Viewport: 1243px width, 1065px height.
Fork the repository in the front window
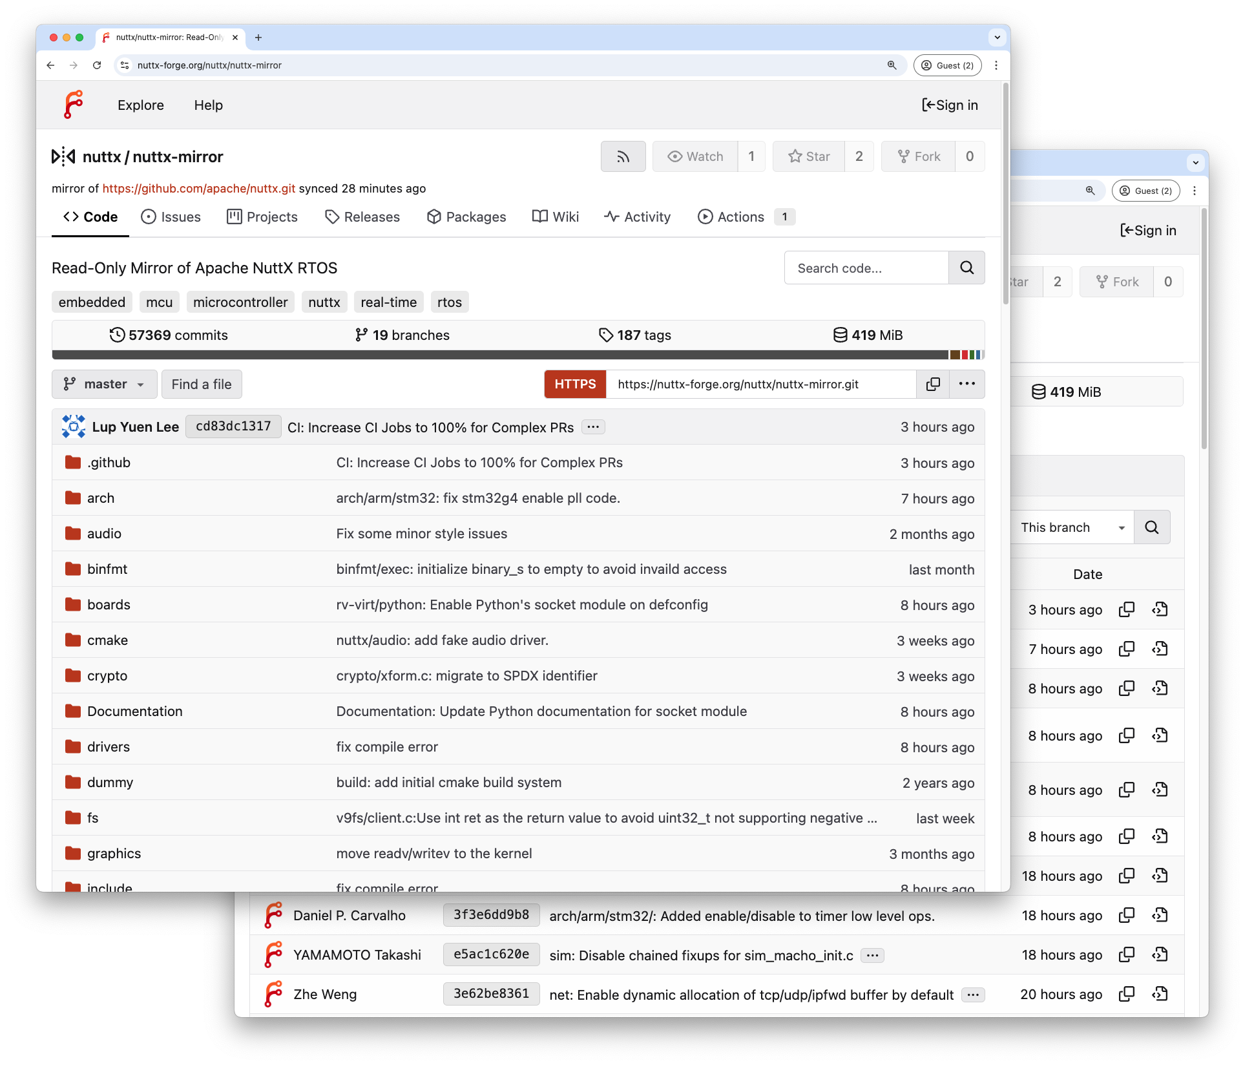pyautogui.click(x=919, y=156)
